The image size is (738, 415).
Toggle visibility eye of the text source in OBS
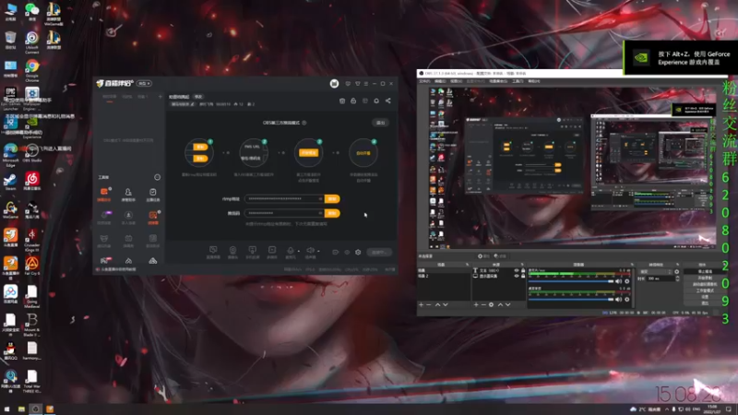pyautogui.click(x=517, y=270)
